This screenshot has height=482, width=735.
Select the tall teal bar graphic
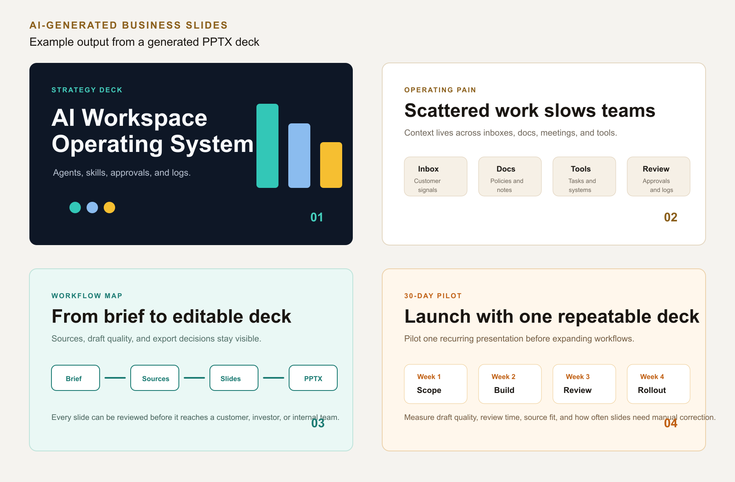click(267, 146)
